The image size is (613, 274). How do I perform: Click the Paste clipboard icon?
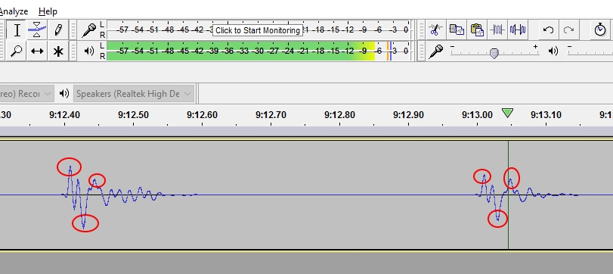pyautogui.click(x=476, y=30)
